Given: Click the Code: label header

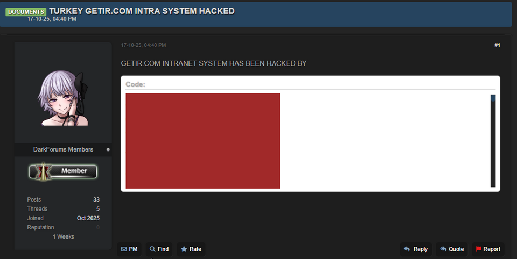Looking at the screenshot, I should (135, 84).
